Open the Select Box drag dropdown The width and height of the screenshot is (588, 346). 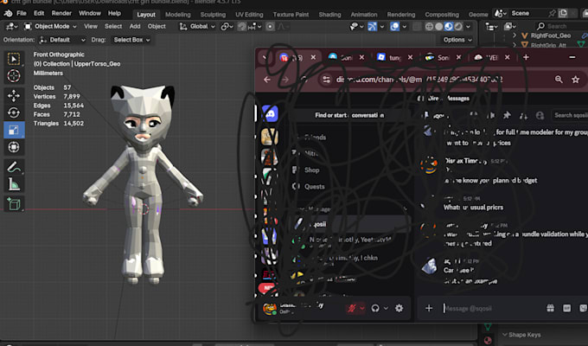coord(131,40)
